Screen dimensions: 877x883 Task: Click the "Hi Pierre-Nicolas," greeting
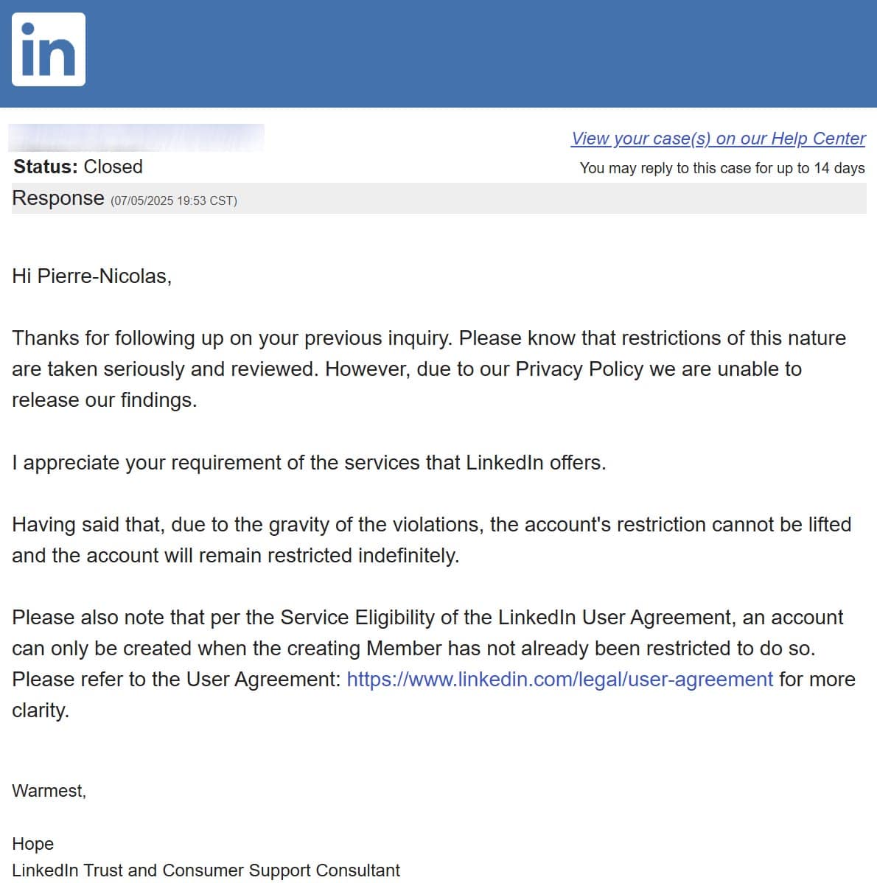click(x=91, y=276)
